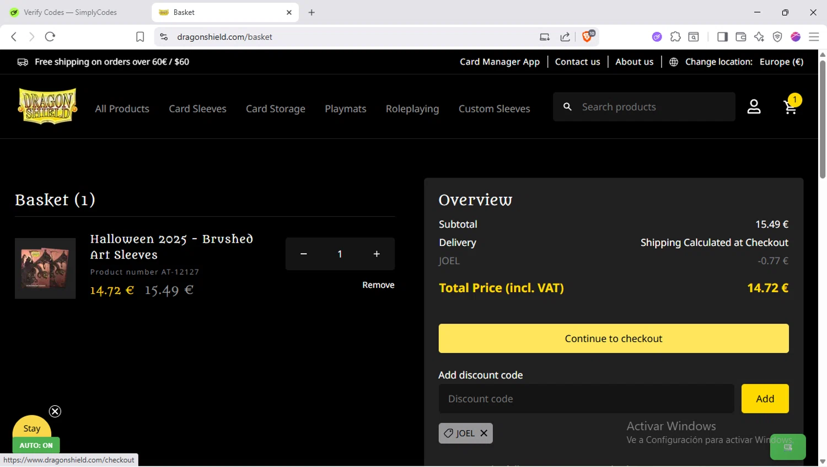The width and height of the screenshot is (827, 467).
Task: Click the media cast icon in address bar
Action: (x=545, y=37)
